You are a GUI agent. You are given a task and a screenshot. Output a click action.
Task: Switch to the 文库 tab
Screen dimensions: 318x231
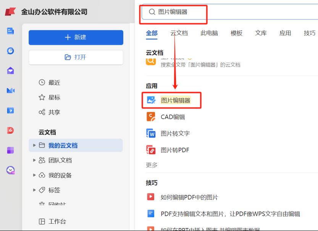[261, 33]
